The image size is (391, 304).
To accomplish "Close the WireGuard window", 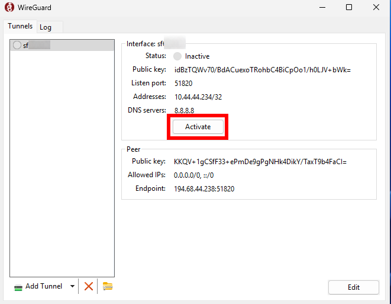I will [x=376, y=8].
